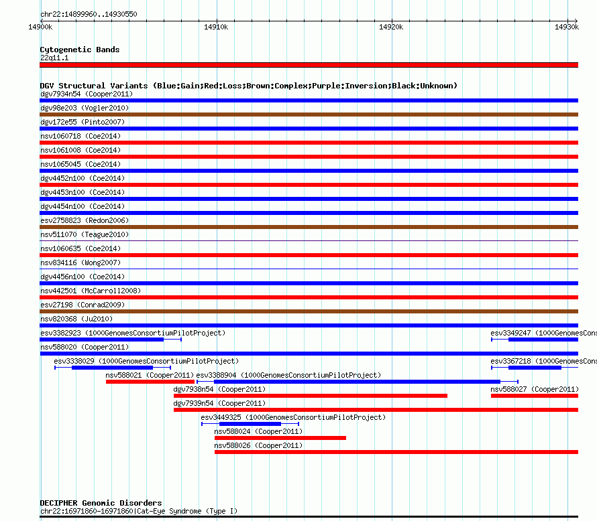597x521 pixels.
Task: Open esv3388904 1000Genomes variant label
Action: [x=288, y=376]
